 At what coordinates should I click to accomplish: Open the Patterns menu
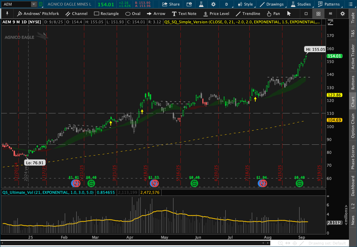(329, 4)
